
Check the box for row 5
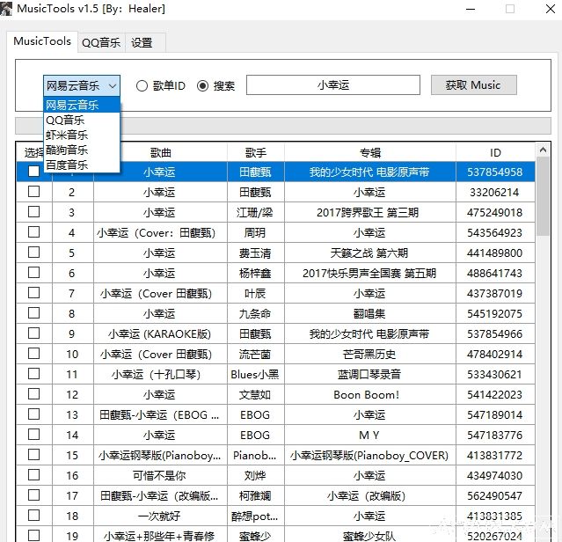click(x=33, y=253)
